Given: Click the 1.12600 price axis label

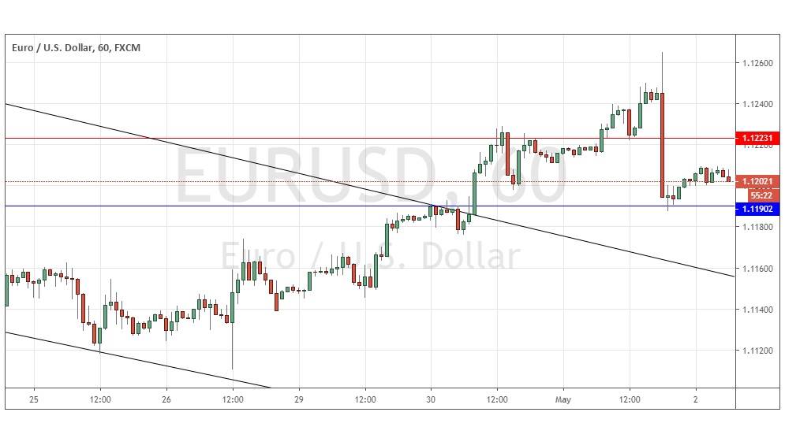Looking at the screenshot, I should [758, 63].
